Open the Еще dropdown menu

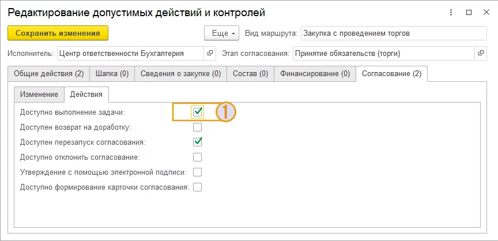tap(221, 33)
